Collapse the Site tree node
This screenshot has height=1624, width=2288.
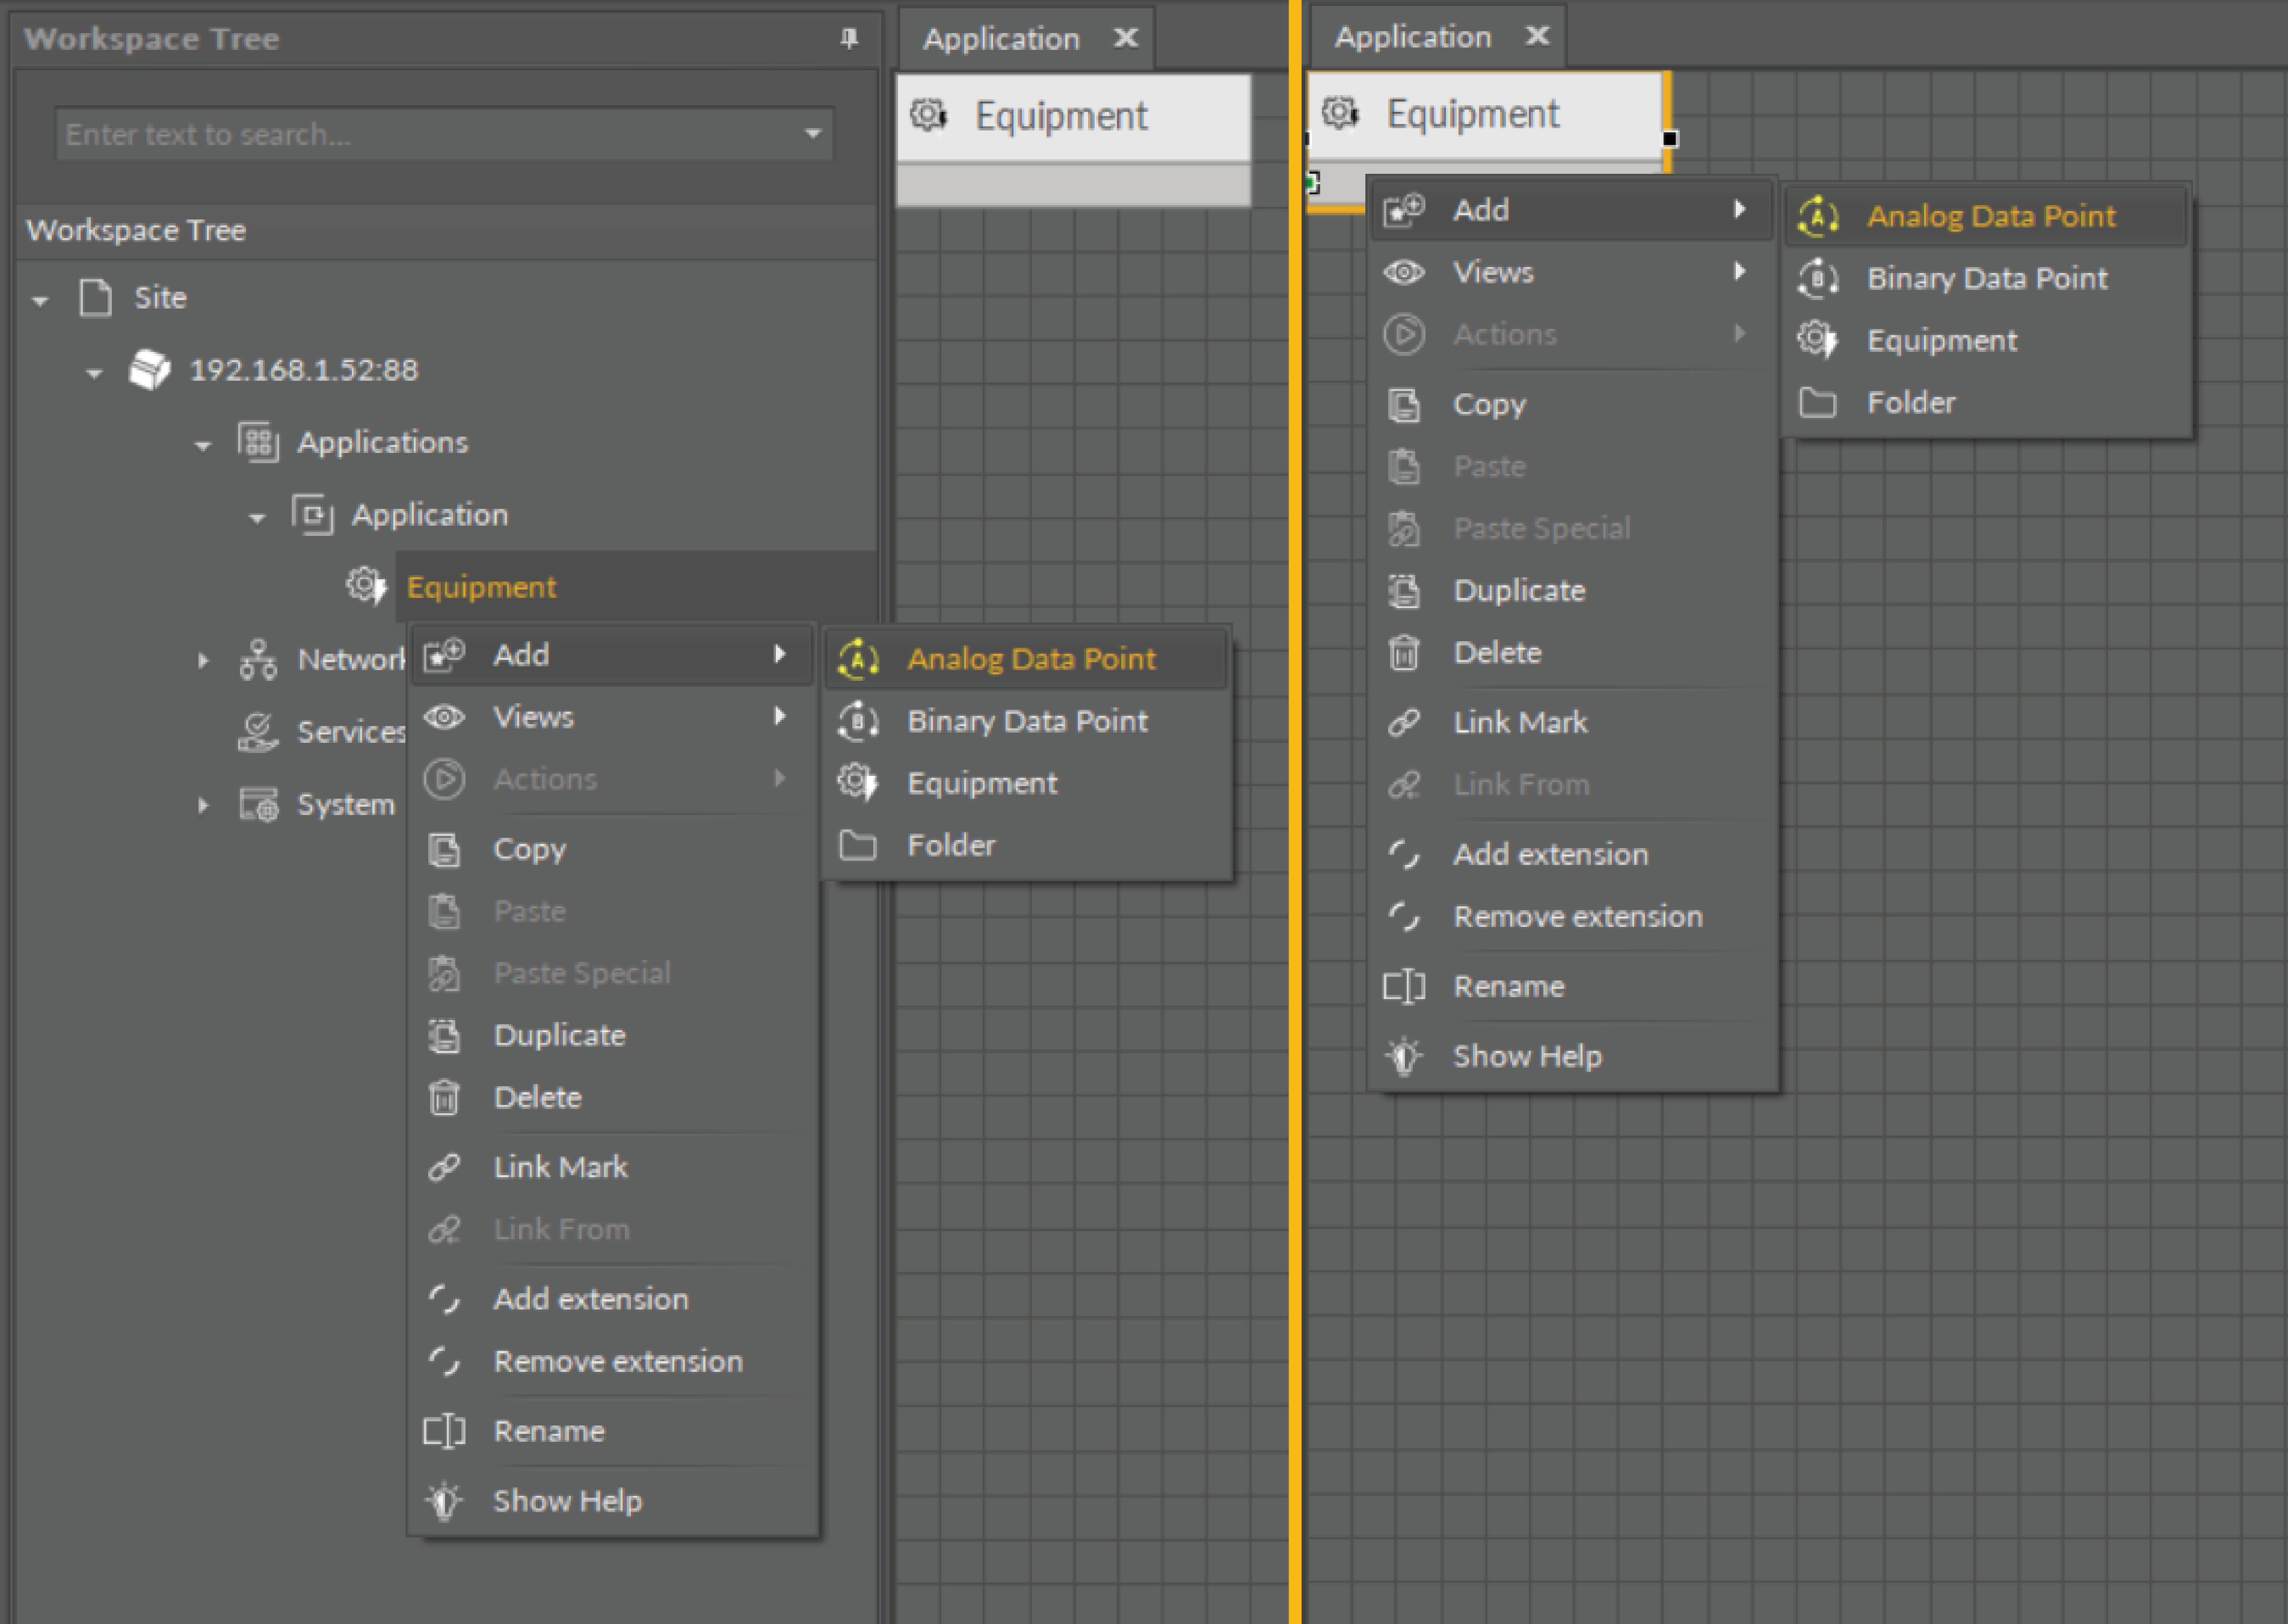[40, 300]
